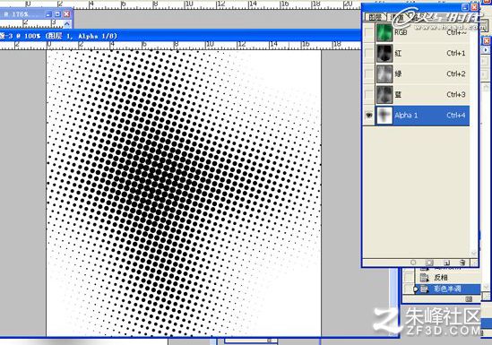The image size is (492, 345).
Task: Click the camera snapshot icon in history panel
Action: pyautogui.click(x=469, y=299)
